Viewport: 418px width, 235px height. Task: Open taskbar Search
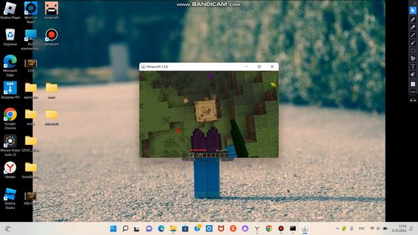pos(125,228)
